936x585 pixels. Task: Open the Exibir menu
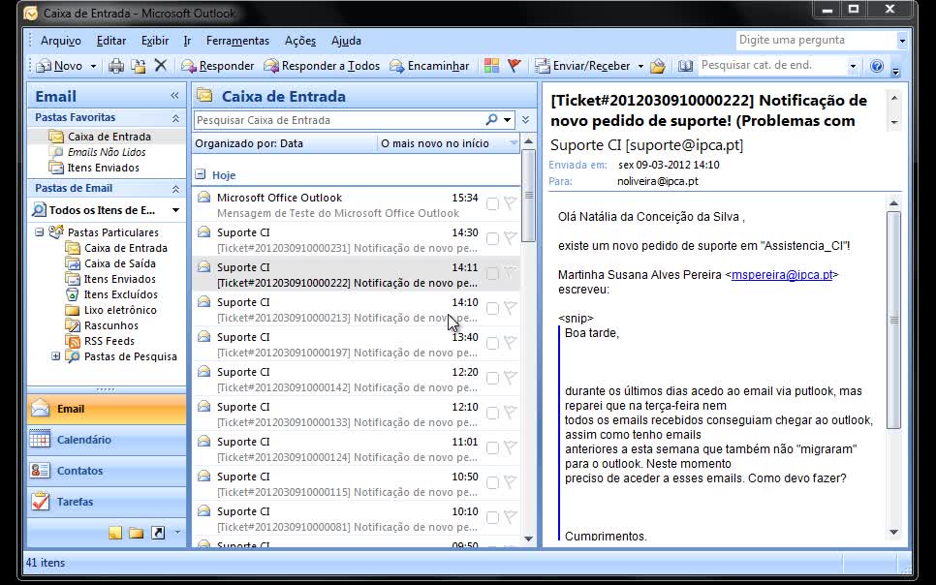[155, 41]
